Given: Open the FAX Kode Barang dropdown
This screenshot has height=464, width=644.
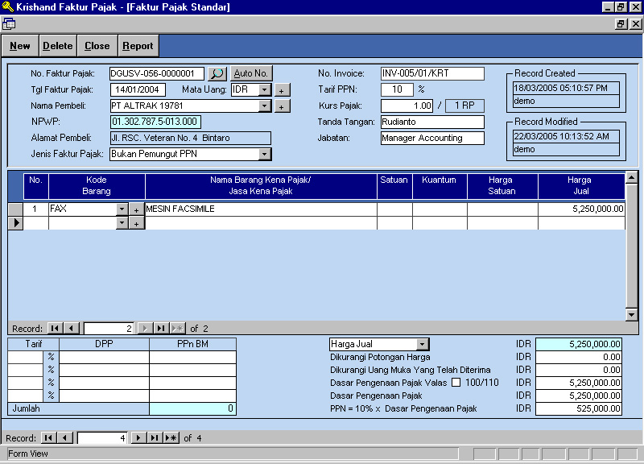Looking at the screenshot, I should click(122, 209).
